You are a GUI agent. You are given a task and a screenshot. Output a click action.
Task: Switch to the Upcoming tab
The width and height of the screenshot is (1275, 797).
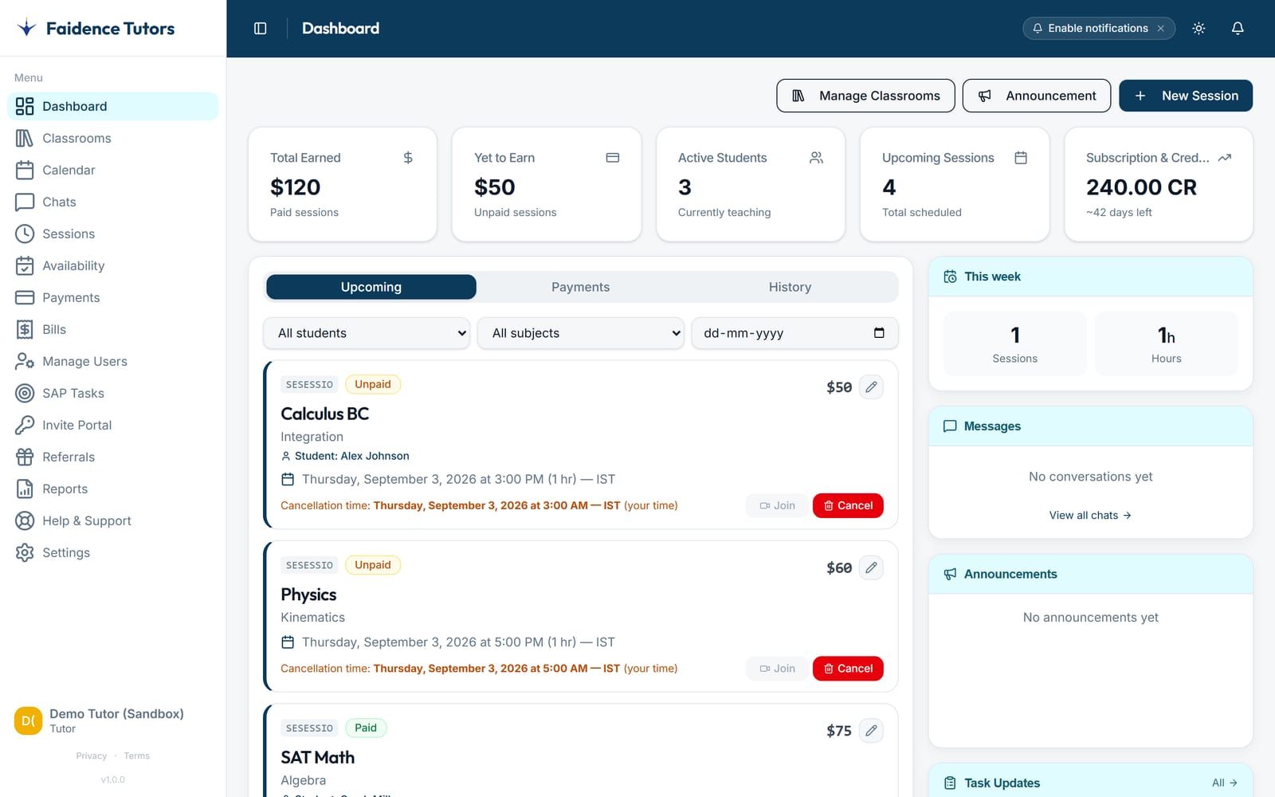click(371, 287)
